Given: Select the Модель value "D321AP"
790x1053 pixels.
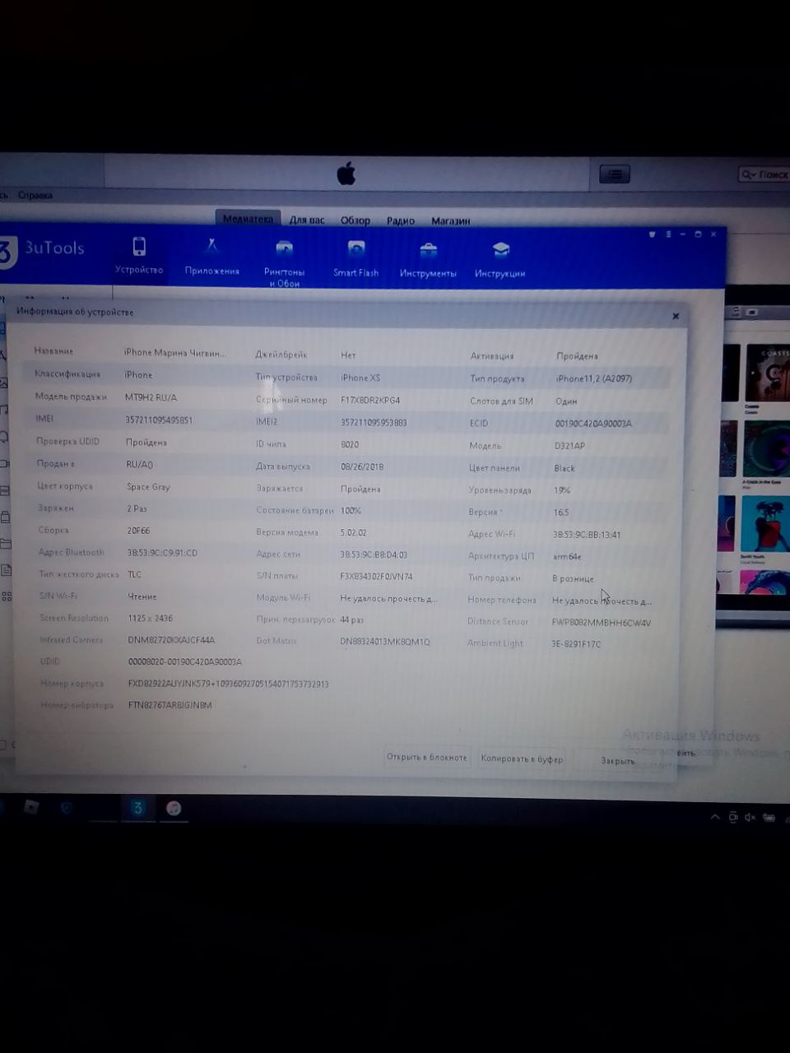Looking at the screenshot, I should click(569, 446).
